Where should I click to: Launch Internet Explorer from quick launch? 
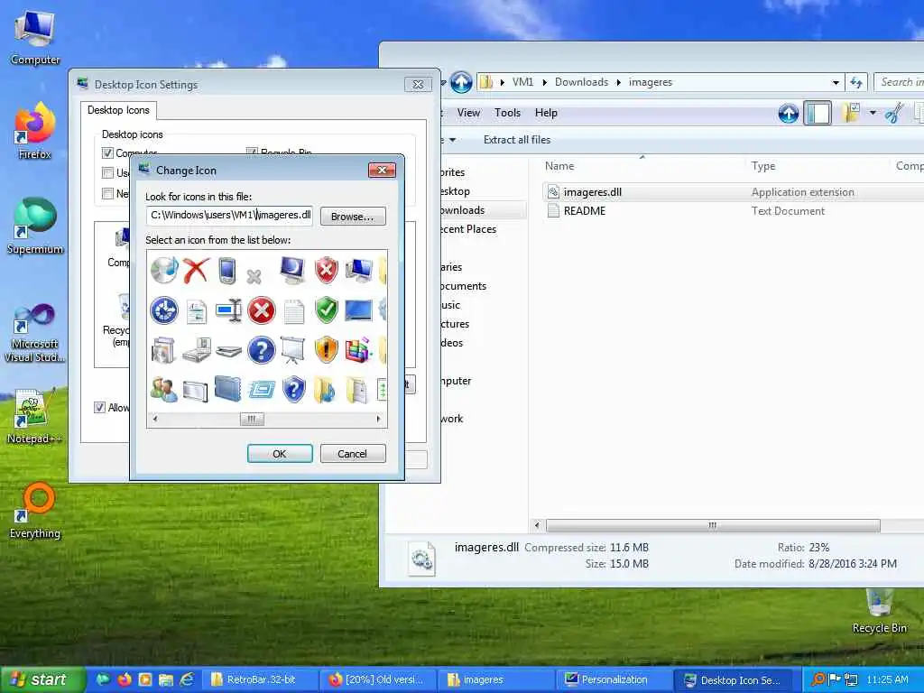(x=187, y=679)
